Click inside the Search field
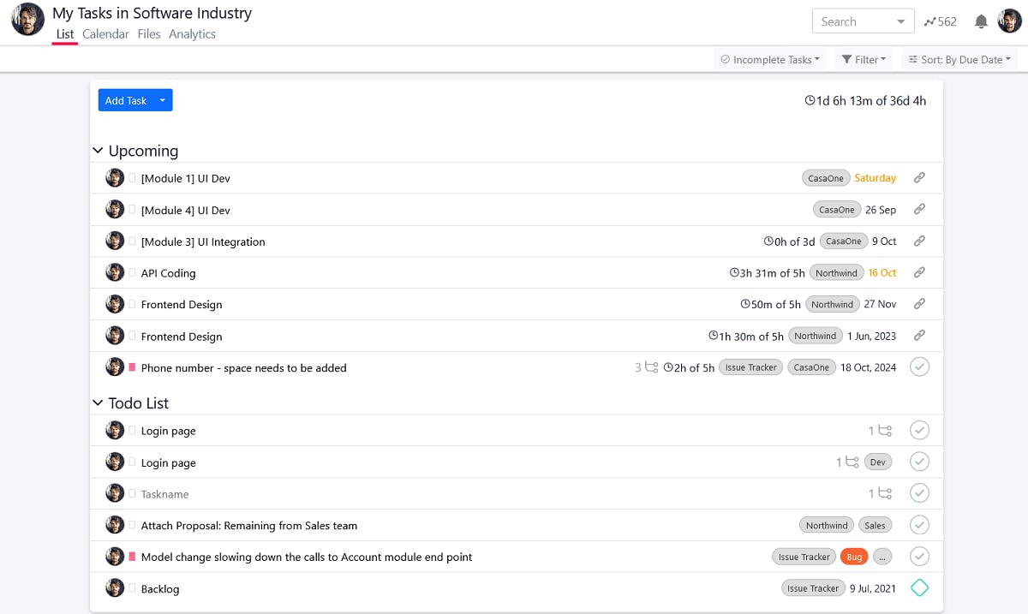This screenshot has width=1028, height=614. [x=852, y=21]
